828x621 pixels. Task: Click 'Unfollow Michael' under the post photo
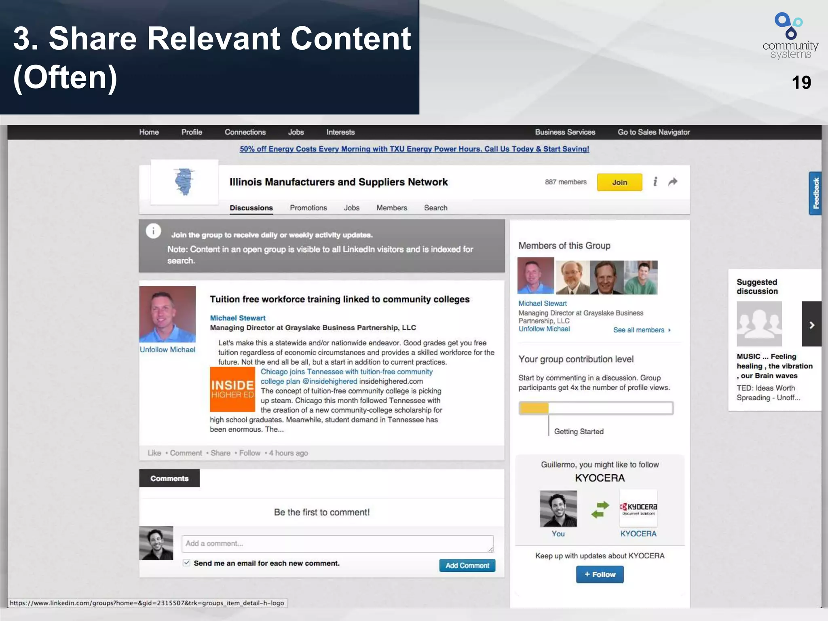pos(167,350)
